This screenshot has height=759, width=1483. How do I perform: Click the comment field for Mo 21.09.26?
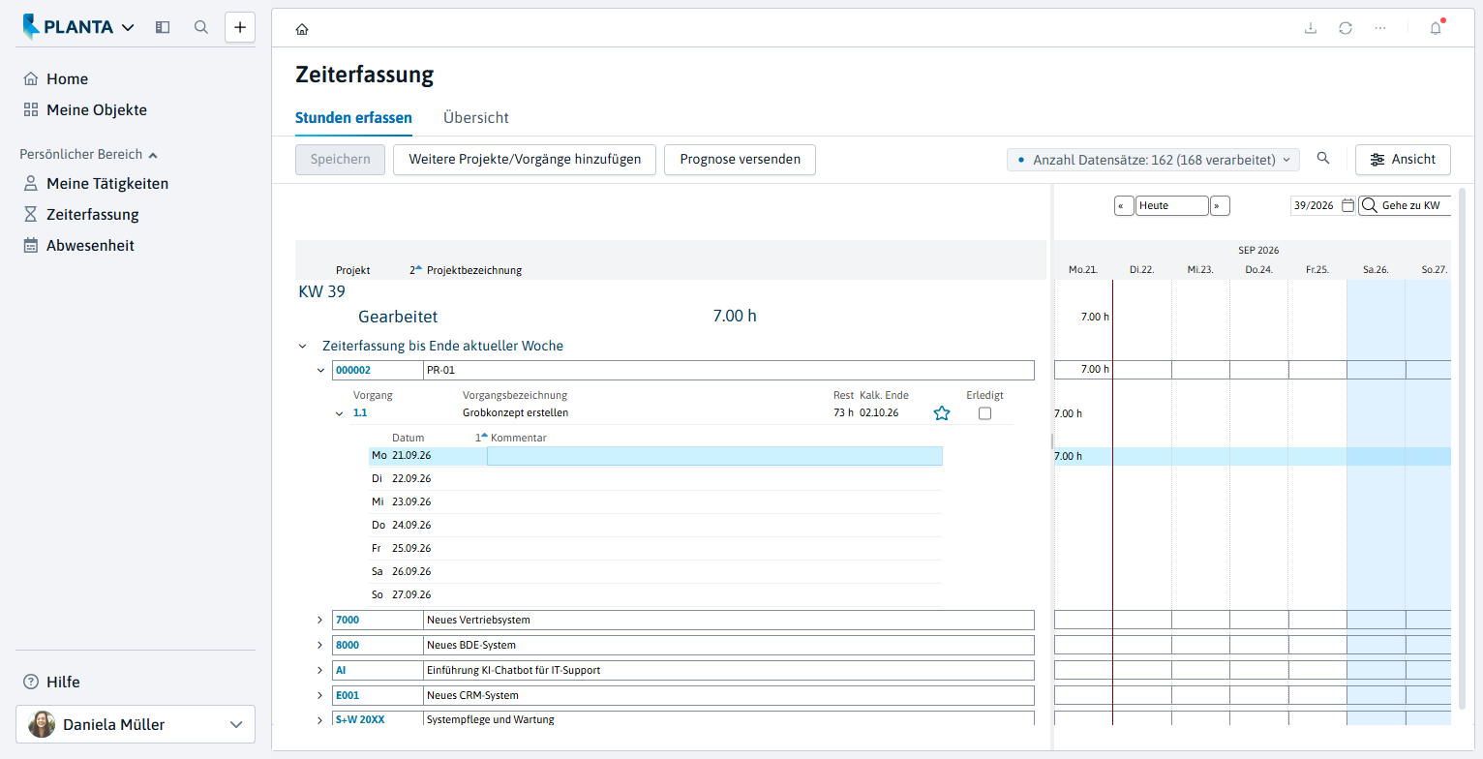[x=714, y=456]
